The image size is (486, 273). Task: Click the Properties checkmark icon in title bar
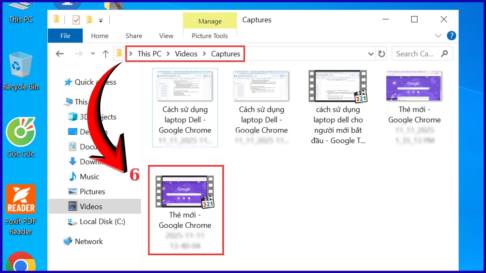[76, 19]
